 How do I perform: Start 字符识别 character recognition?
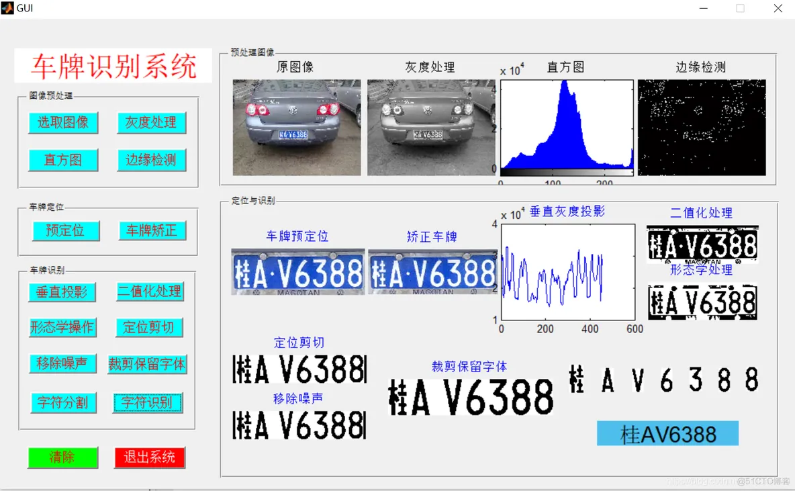148,403
